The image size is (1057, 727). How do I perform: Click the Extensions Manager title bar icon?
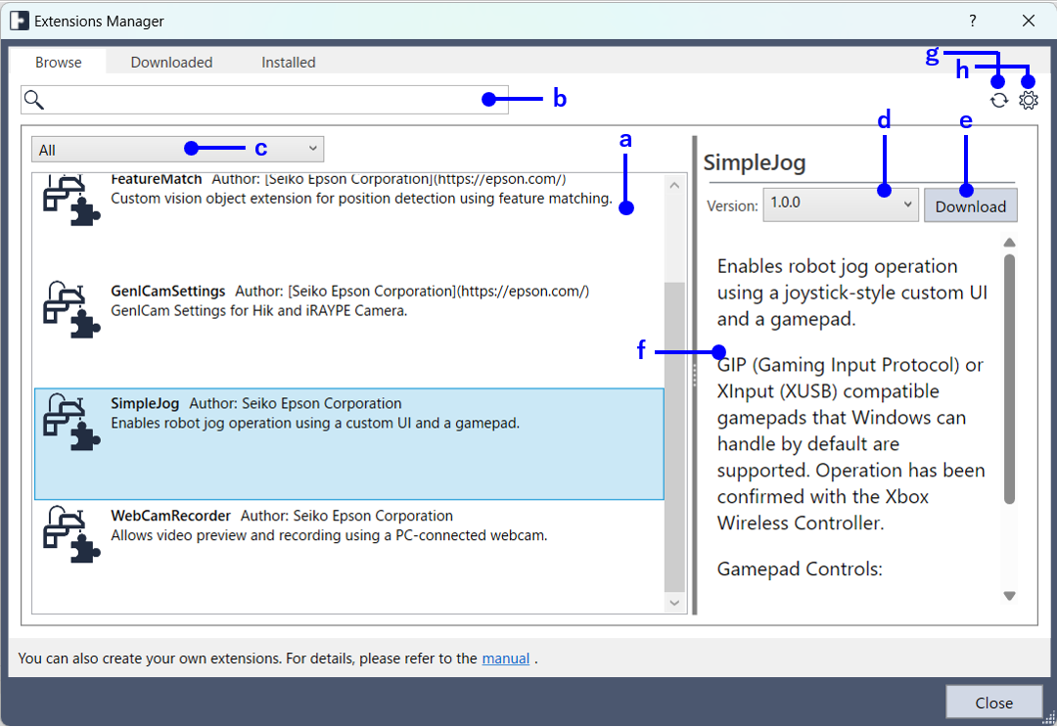(x=19, y=21)
